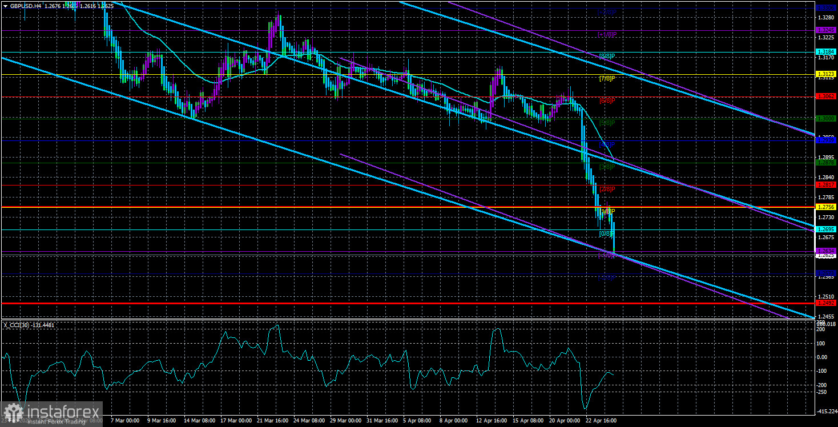Screen dimensions: 838x427
Task: Click the [7/8]P Murray level label
Action: [x=607, y=78]
